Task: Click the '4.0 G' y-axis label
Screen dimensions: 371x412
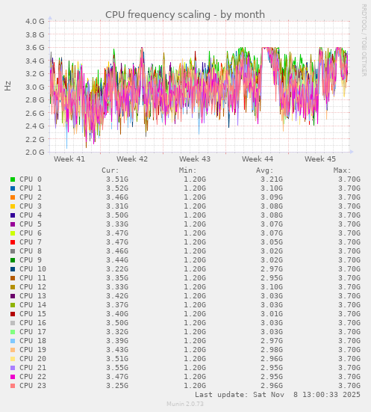Action: point(35,21)
